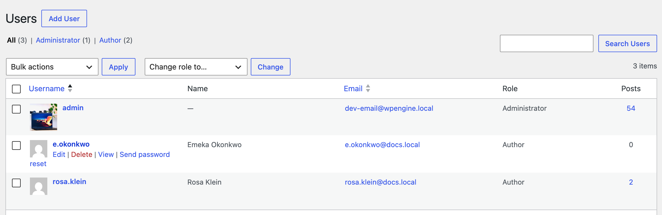Send password reset to e.okonkwo
The height and width of the screenshot is (215, 662).
point(145,154)
